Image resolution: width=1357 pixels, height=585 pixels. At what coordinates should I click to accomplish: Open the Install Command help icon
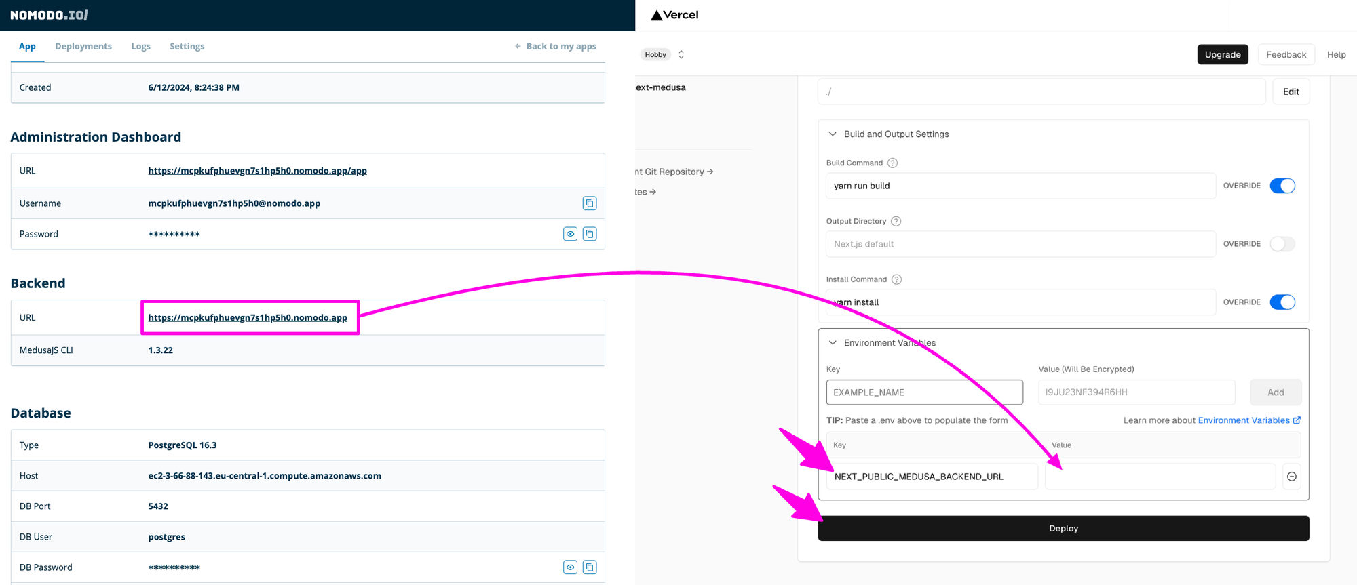(897, 279)
